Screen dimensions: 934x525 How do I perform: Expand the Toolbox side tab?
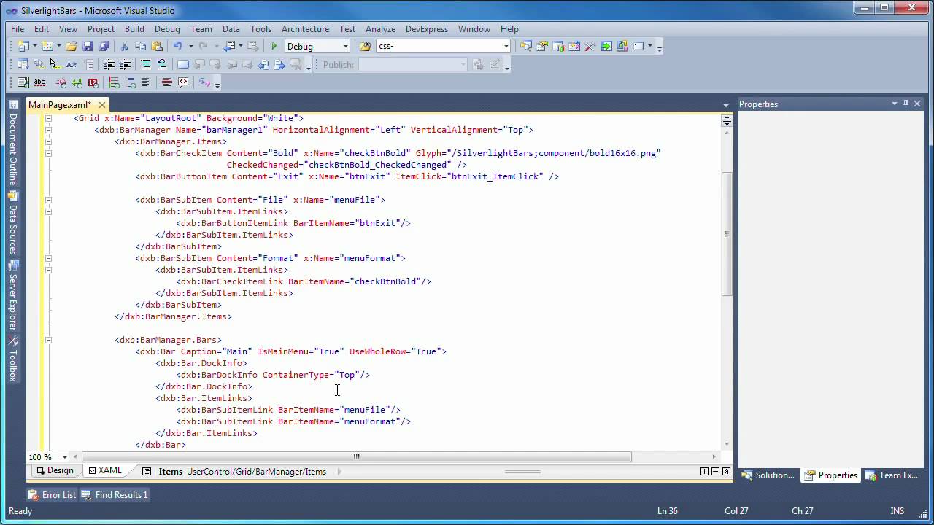coord(12,359)
